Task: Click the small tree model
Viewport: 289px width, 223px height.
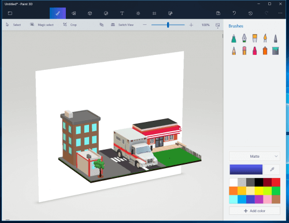Action: tap(99, 168)
